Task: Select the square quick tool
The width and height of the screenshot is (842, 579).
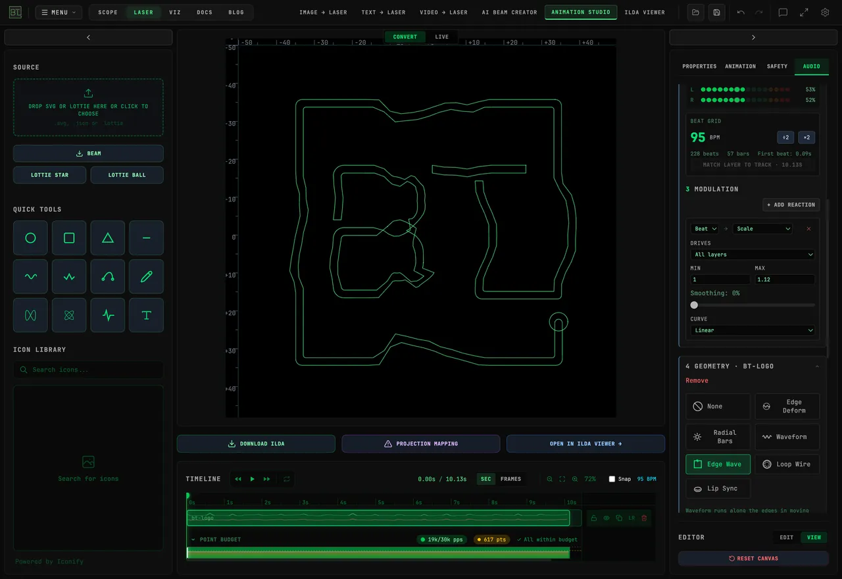Action: coord(69,238)
